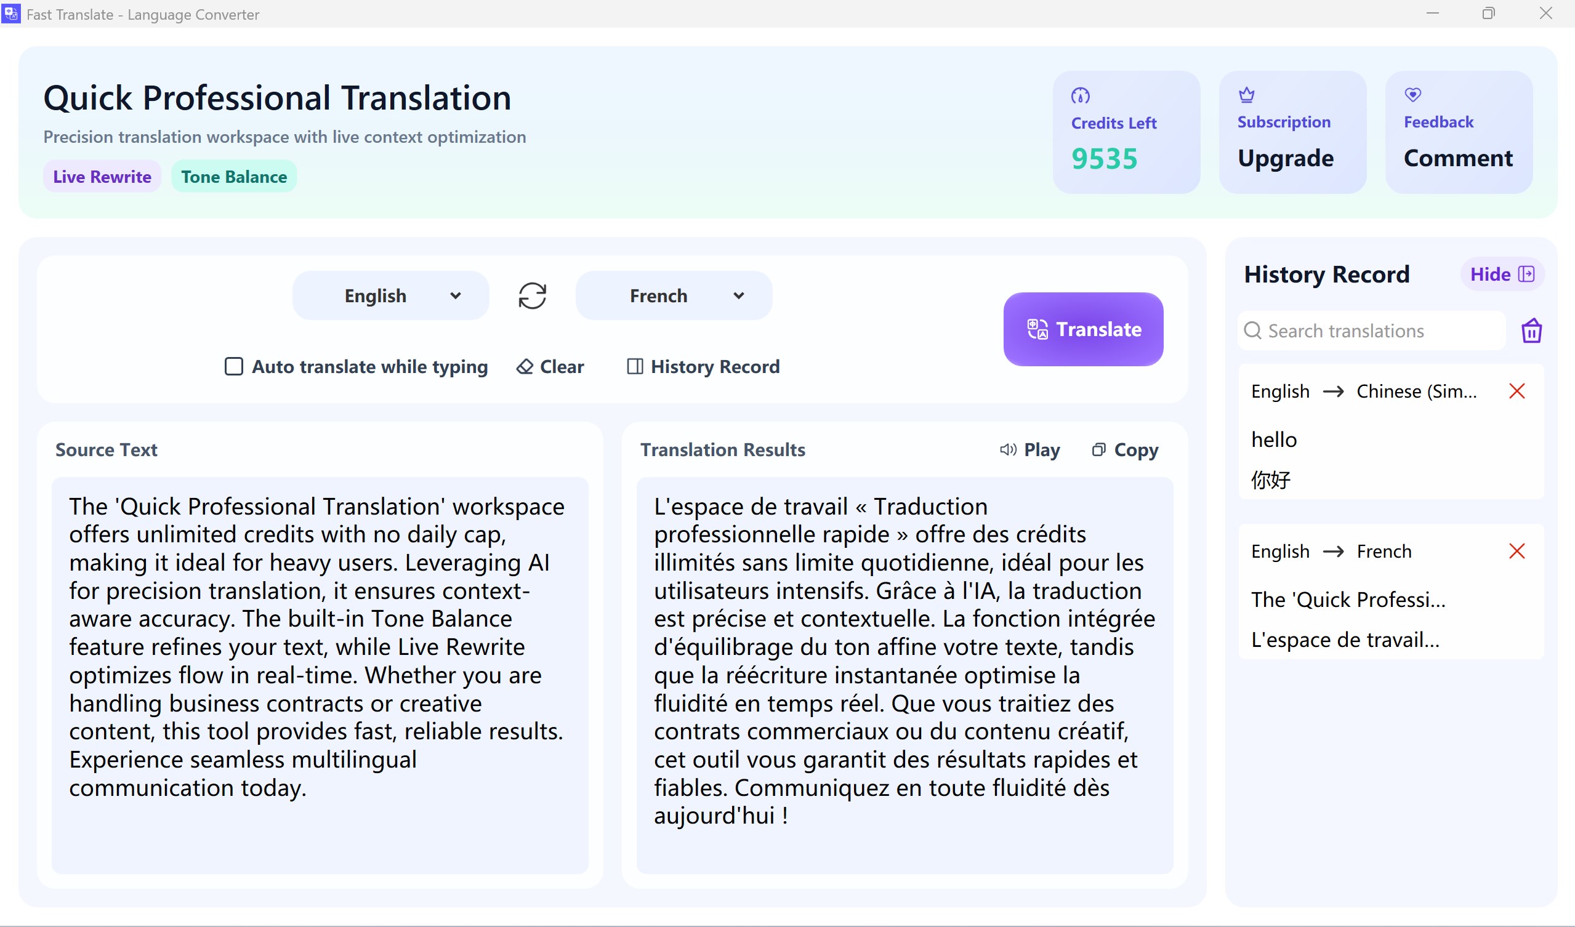Click the speaker Play icon

point(1007,450)
